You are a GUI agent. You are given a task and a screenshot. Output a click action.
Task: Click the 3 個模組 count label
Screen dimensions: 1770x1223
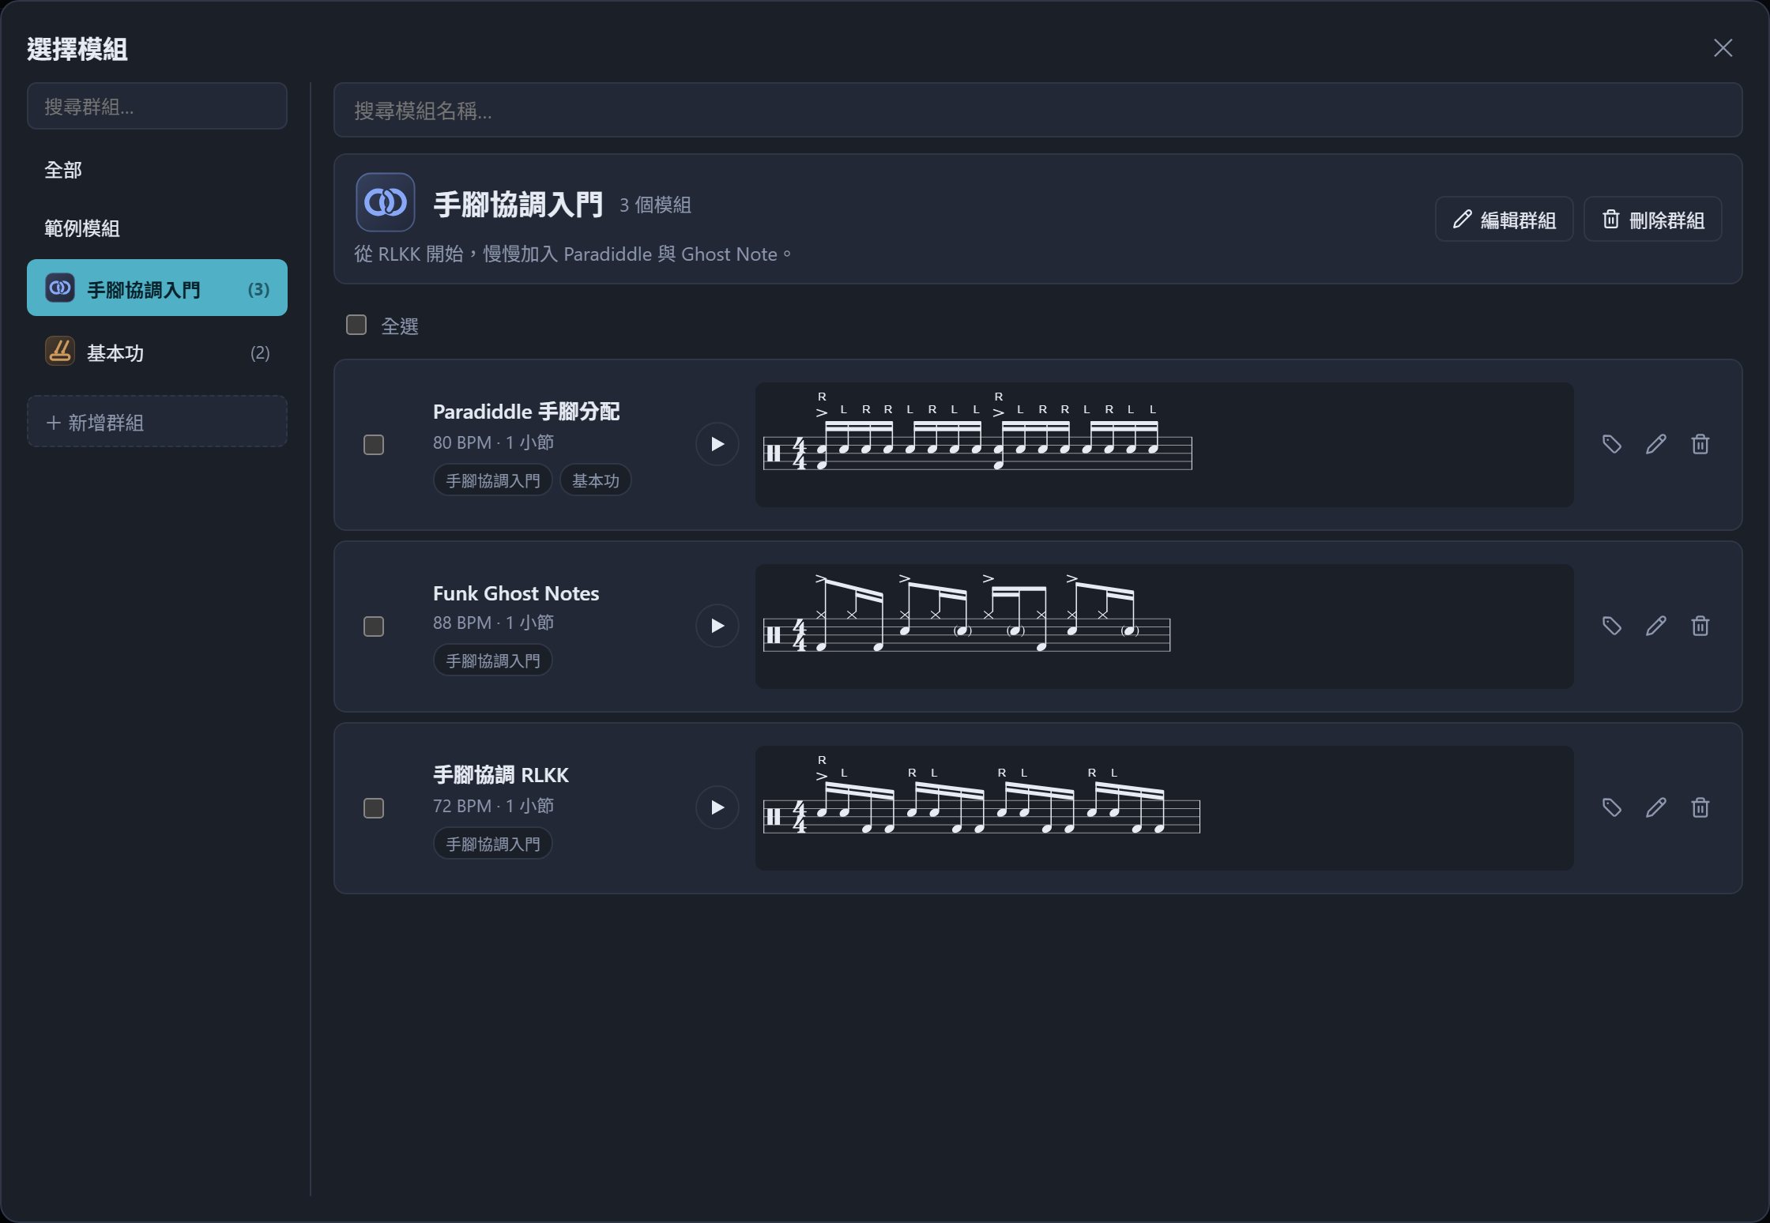click(655, 205)
